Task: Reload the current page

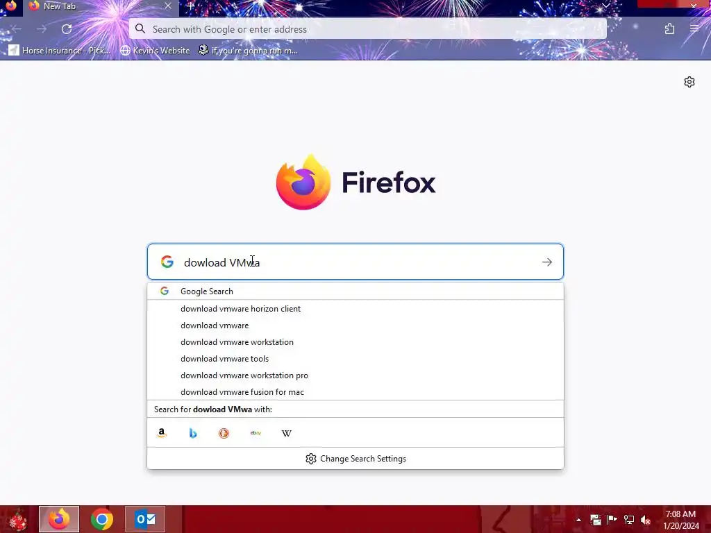Action: tap(67, 29)
